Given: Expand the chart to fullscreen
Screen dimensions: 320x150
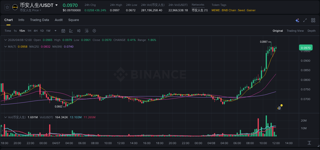Looking at the screenshot, I should pos(305,20).
